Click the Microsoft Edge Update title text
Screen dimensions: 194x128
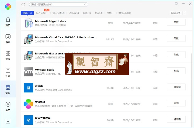(x=51, y=21)
